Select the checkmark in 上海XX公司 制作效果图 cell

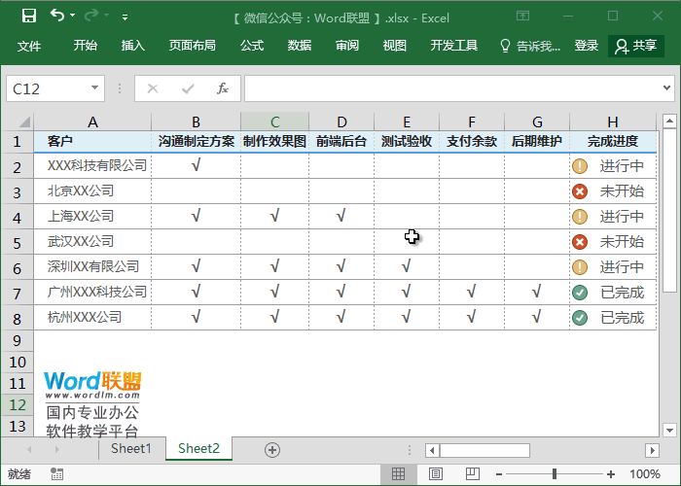tap(274, 215)
